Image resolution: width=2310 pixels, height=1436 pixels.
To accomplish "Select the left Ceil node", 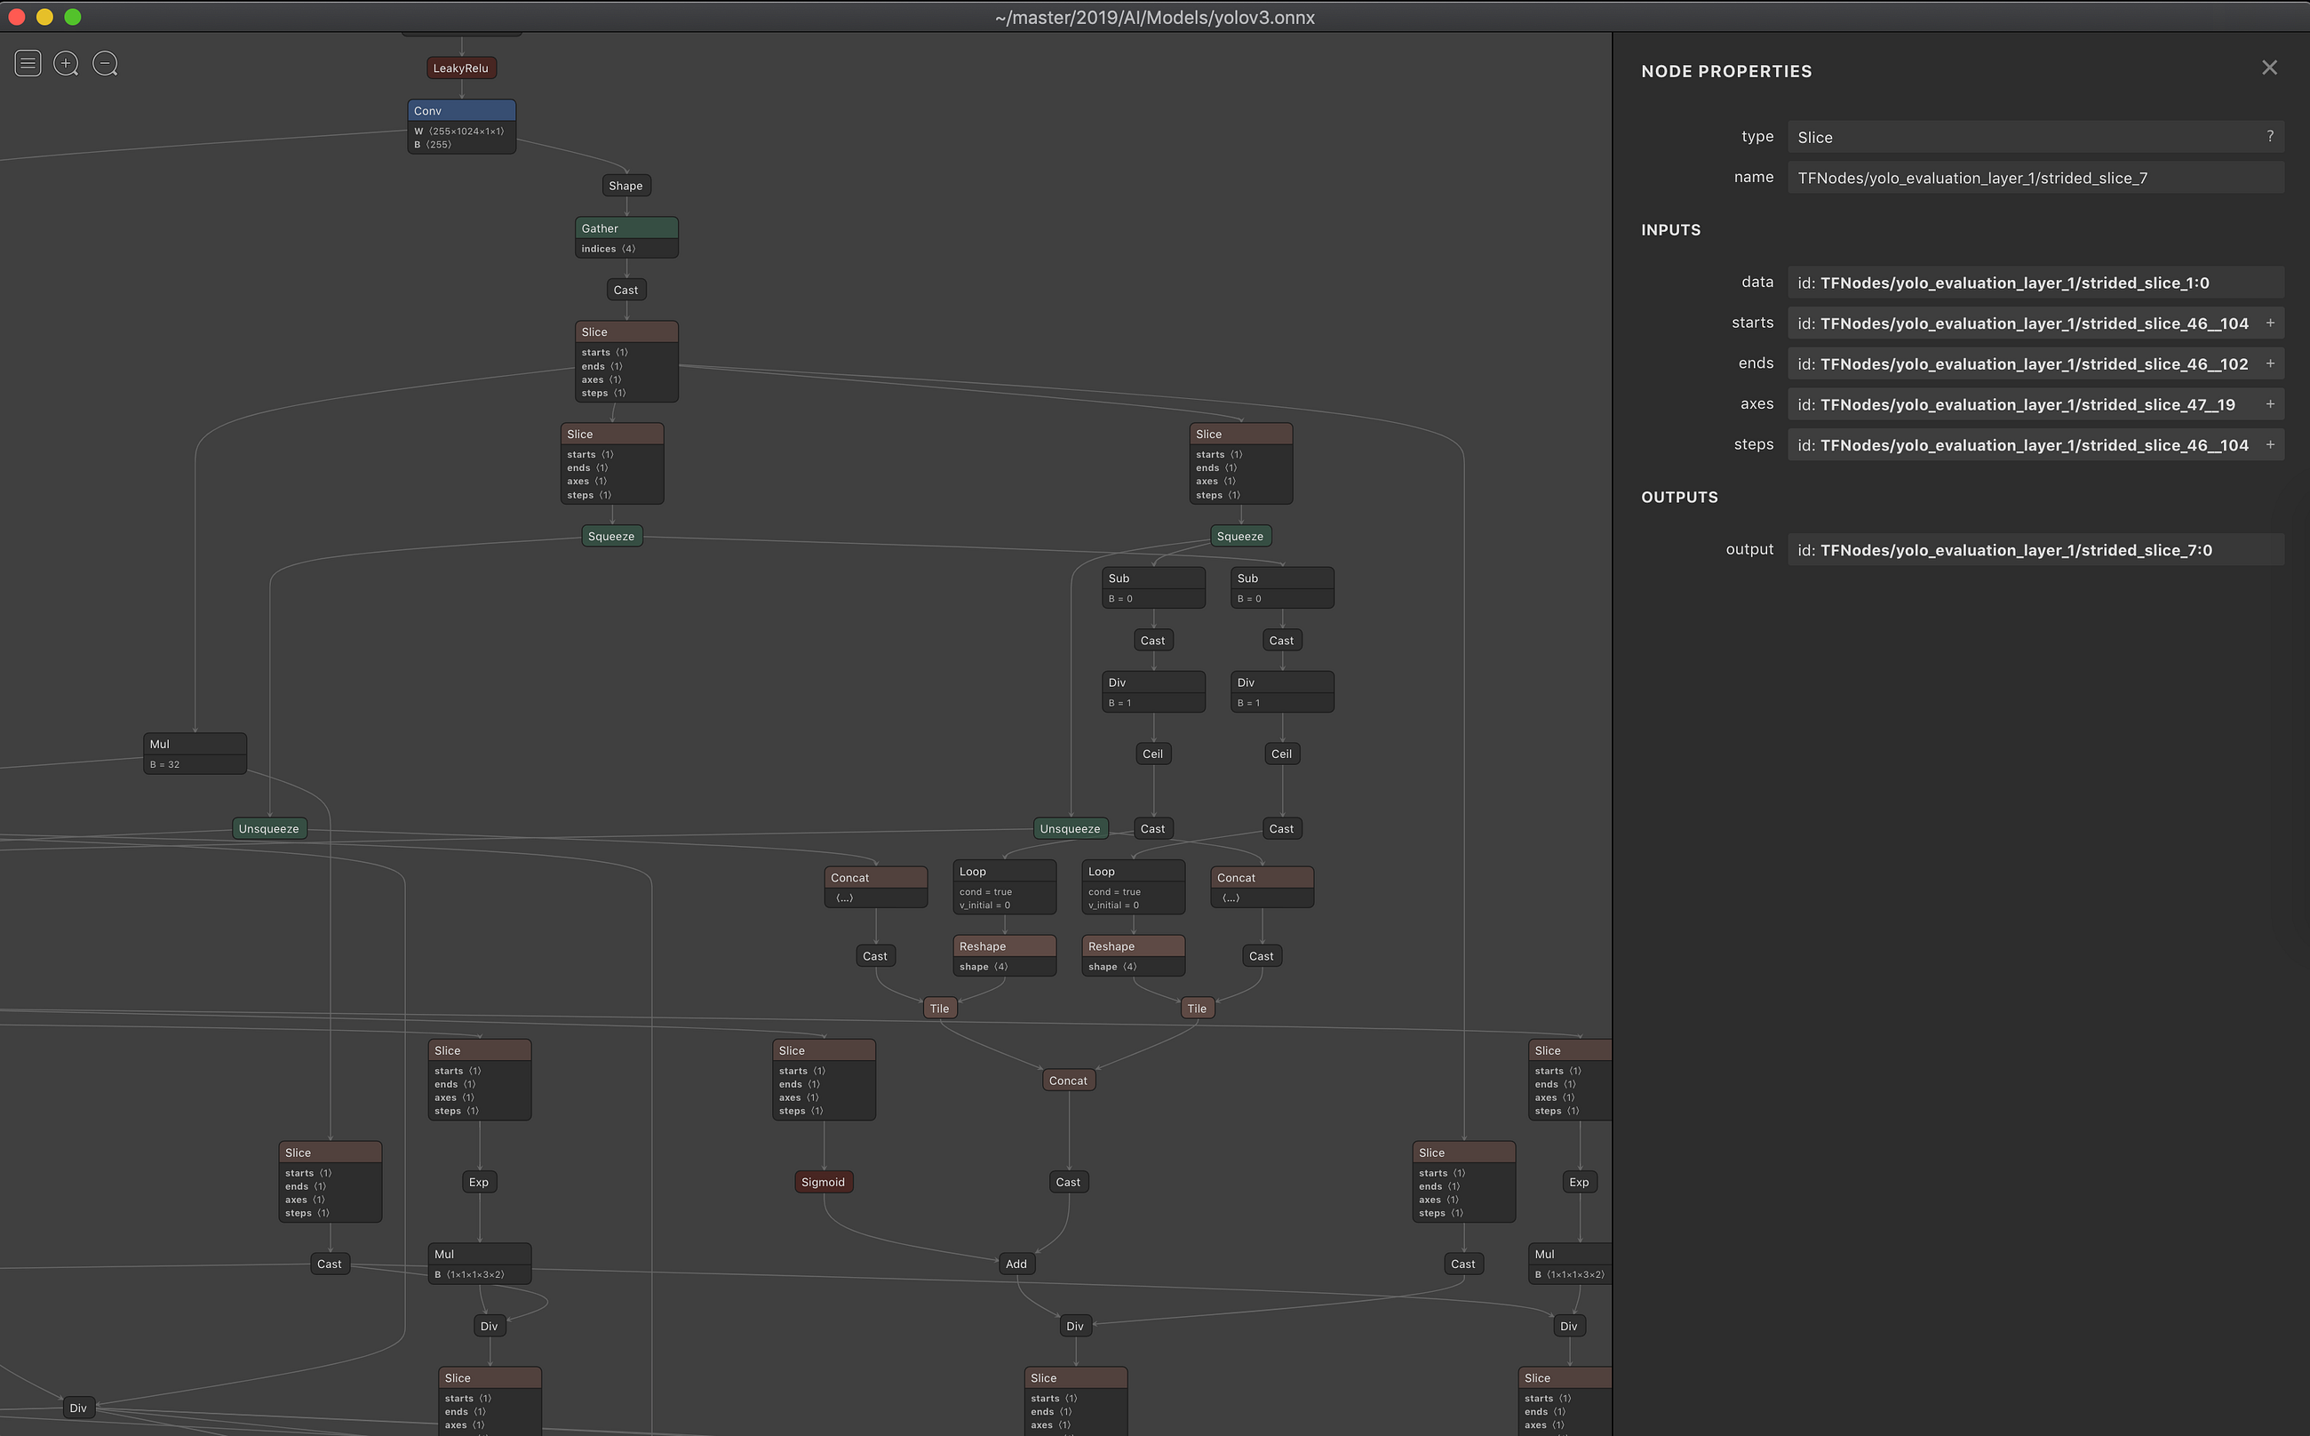I will point(1152,754).
